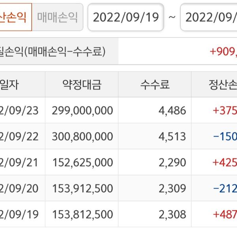The image size is (237, 237).
Task: Switch to the 매매손익 tab
Action: tap(57, 17)
